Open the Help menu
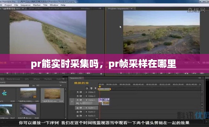 tap(63, 5)
